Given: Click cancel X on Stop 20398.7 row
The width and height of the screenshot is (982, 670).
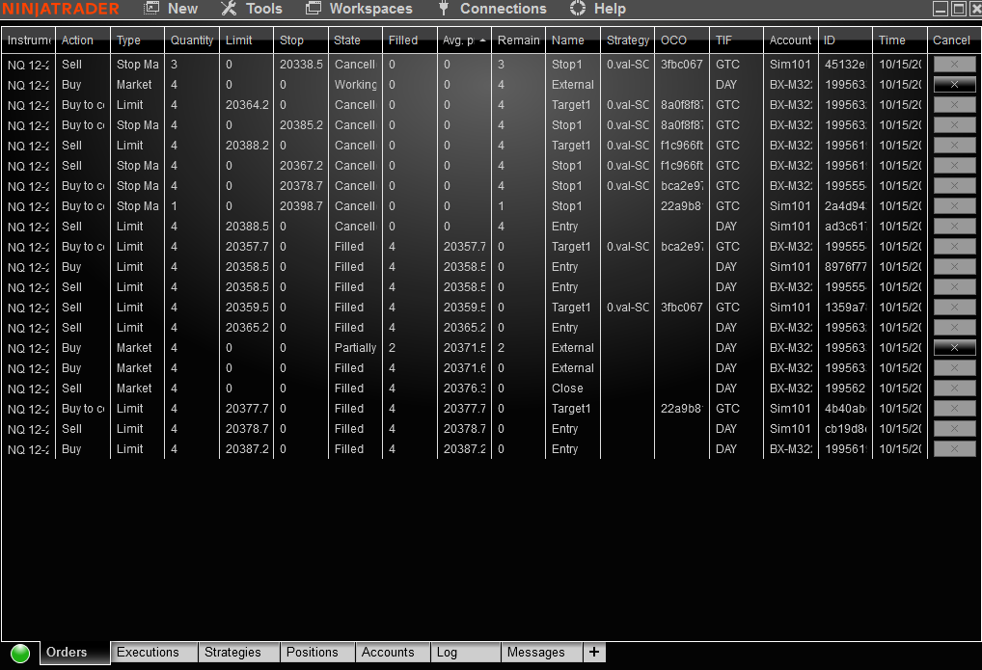Looking at the screenshot, I should [954, 206].
